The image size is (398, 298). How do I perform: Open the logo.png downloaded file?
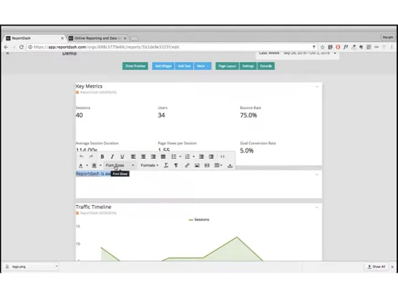pyautogui.click(x=29, y=266)
